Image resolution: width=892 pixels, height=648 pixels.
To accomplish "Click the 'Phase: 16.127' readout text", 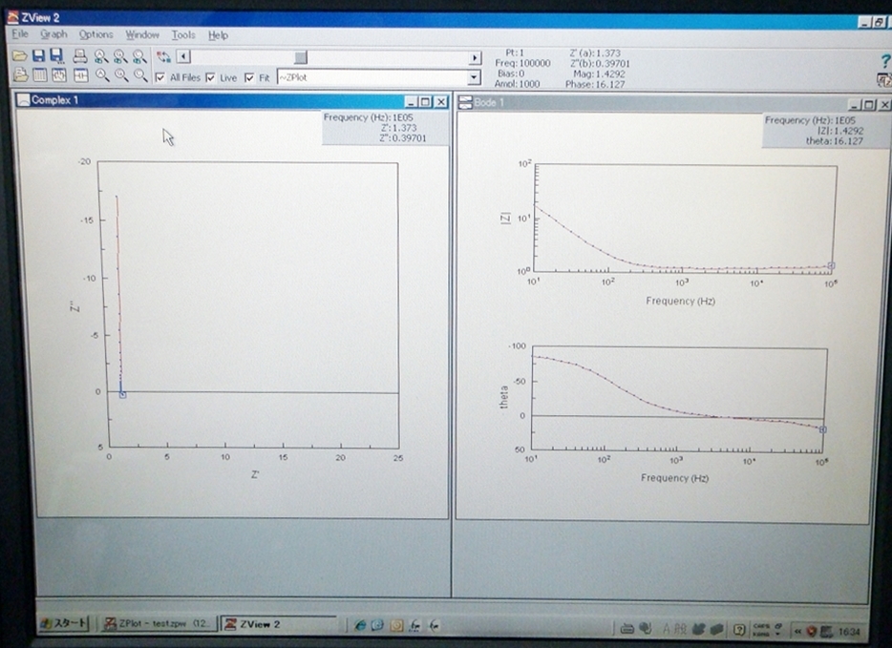I will point(595,84).
